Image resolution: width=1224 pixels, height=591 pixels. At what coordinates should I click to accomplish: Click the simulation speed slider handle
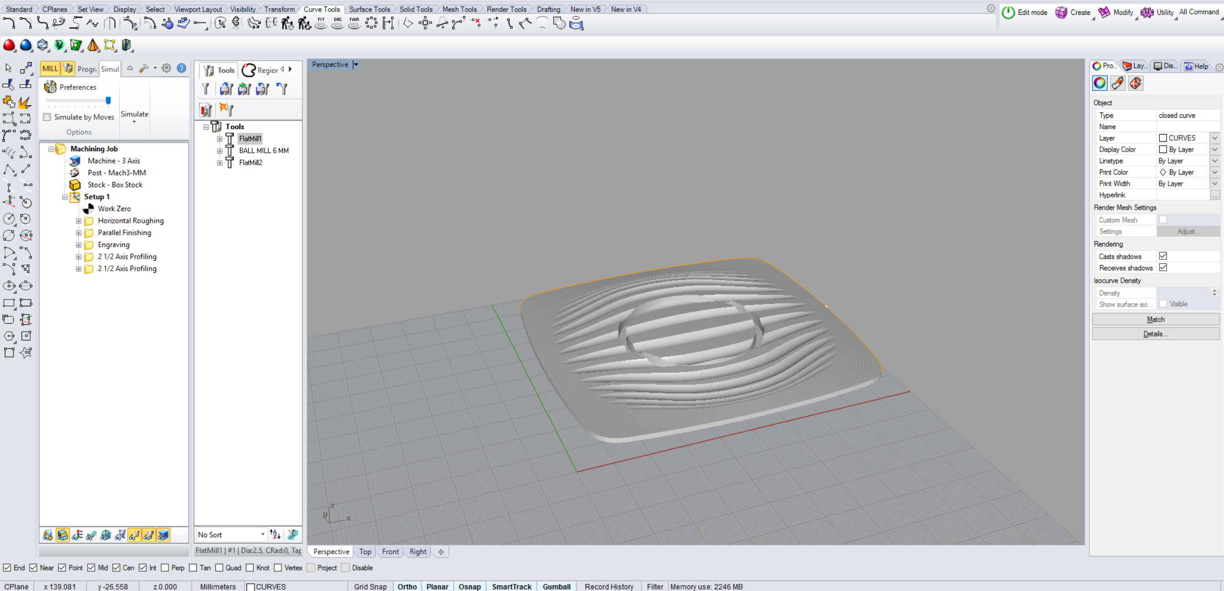[108, 100]
